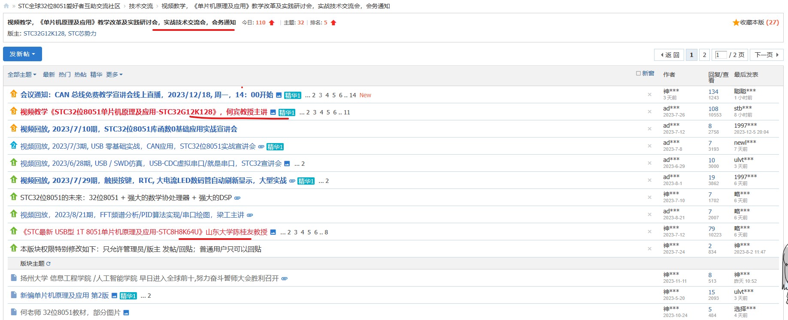Viewport: 788px width, 320px height.
Task: Open thread STC32位8051的未来
Action: 126,197
